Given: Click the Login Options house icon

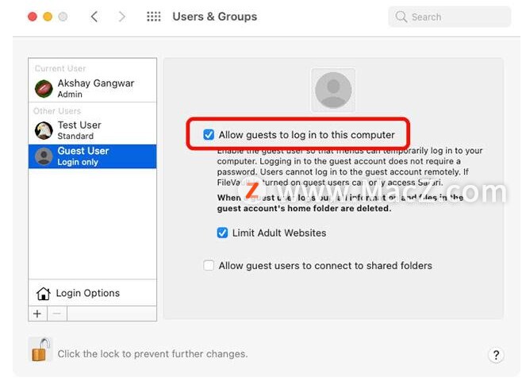Looking at the screenshot, I should 44,294.
